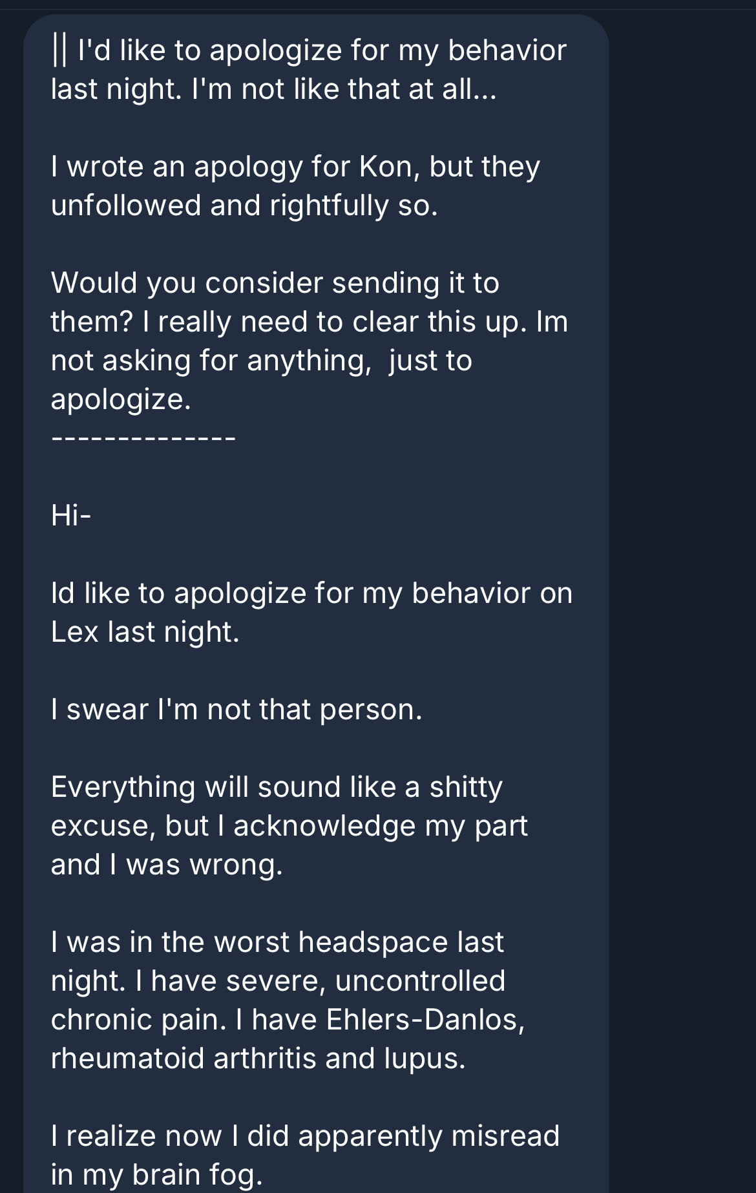Image resolution: width=756 pixels, height=1193 pixels.
Task: Select the line "unfollowed and rightfully so."
Action: [244, 206]
